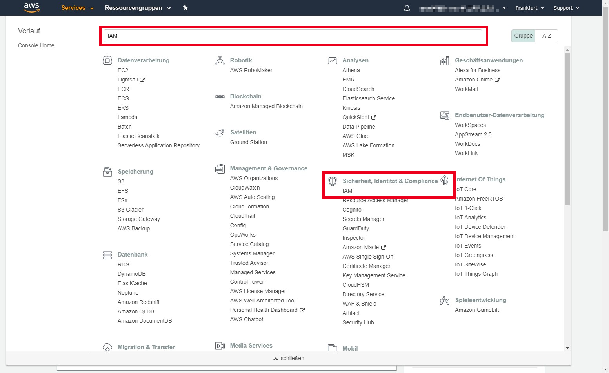Click the AWS logo
Viewport: 609px width, 373px height.
(x=32, y=7)
